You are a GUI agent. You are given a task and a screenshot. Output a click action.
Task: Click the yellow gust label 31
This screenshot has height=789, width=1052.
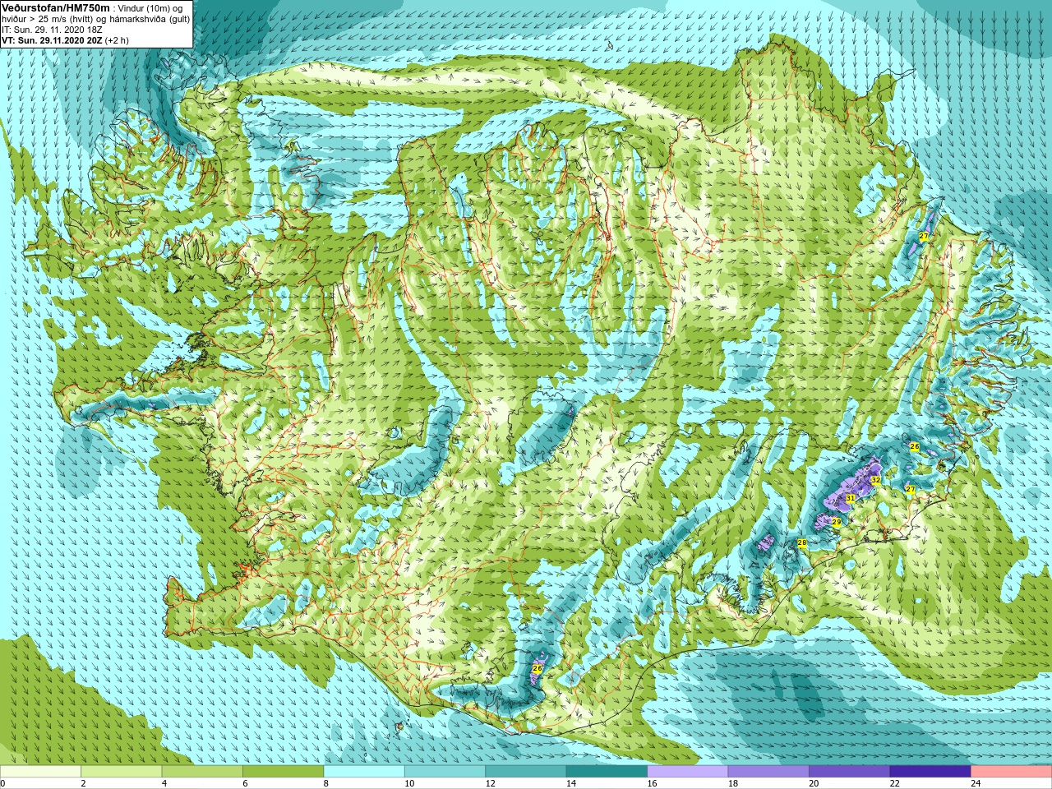tap(851, 498)
